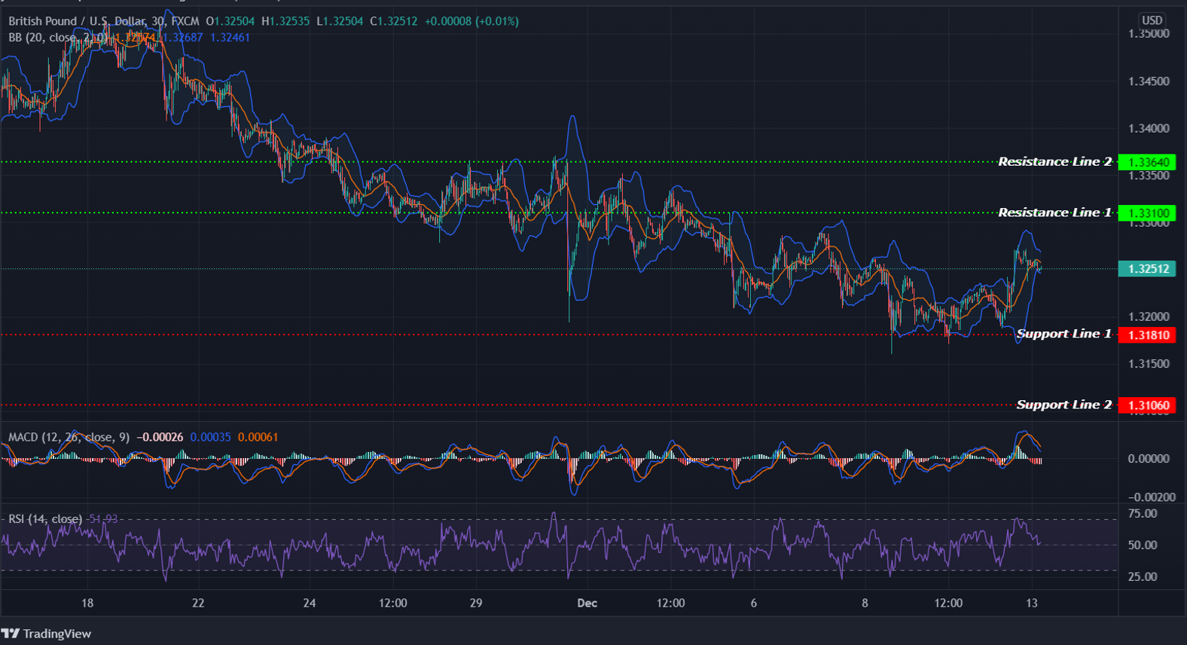Viewport: 1187px width, 645px height.
Task: Click the MACD -0.00200 scale label
Action: pos(1152,497)
